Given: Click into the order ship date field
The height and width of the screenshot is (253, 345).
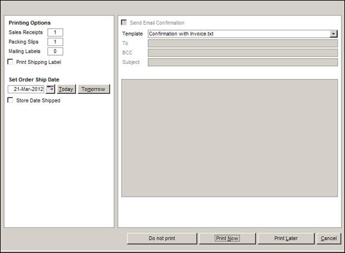Looking at the screenshot, I should pyautogui.click(x=26, y=89).
